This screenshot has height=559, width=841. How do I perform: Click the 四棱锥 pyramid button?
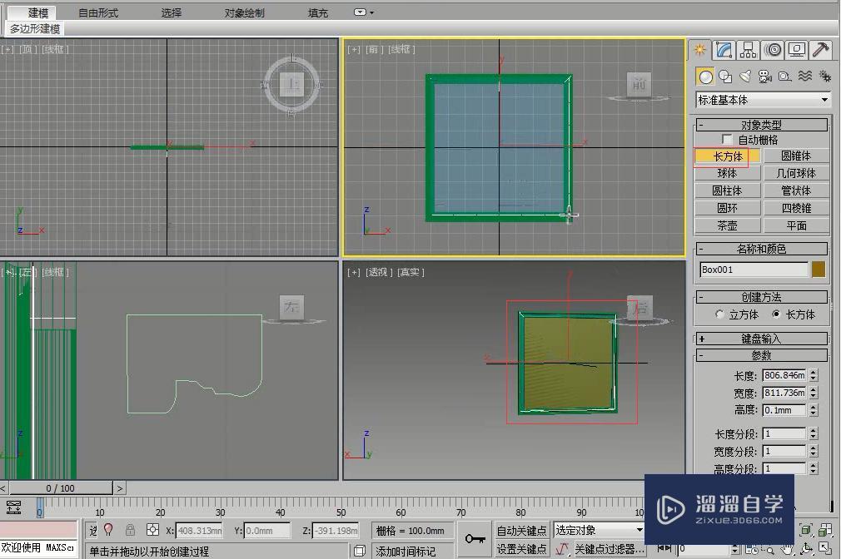797,208
